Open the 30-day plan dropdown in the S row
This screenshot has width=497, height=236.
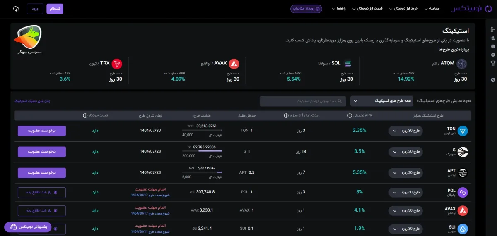point(405,152)
